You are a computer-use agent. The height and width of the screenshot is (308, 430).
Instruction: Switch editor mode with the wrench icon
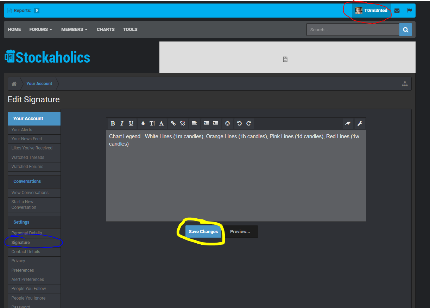click(360, 123)
